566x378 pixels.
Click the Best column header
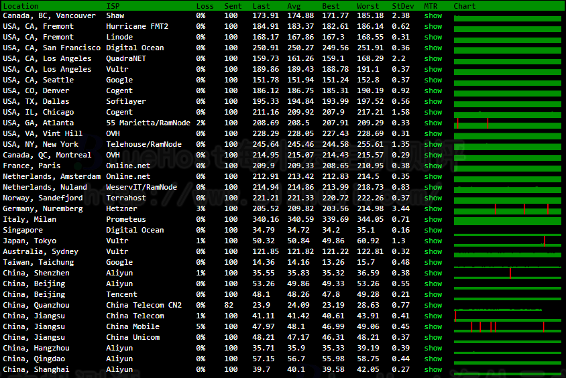331,6
